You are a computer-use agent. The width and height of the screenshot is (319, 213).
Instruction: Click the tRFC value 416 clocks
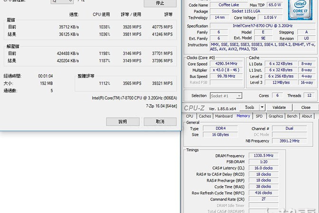[x=263, y=193]
